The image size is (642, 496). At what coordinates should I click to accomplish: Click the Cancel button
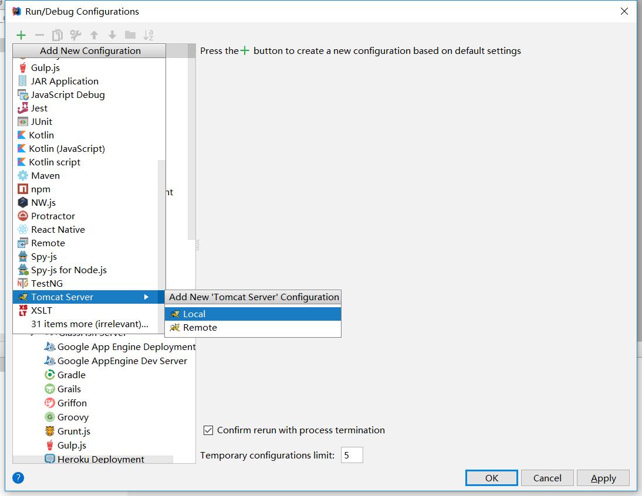[547, 478]
